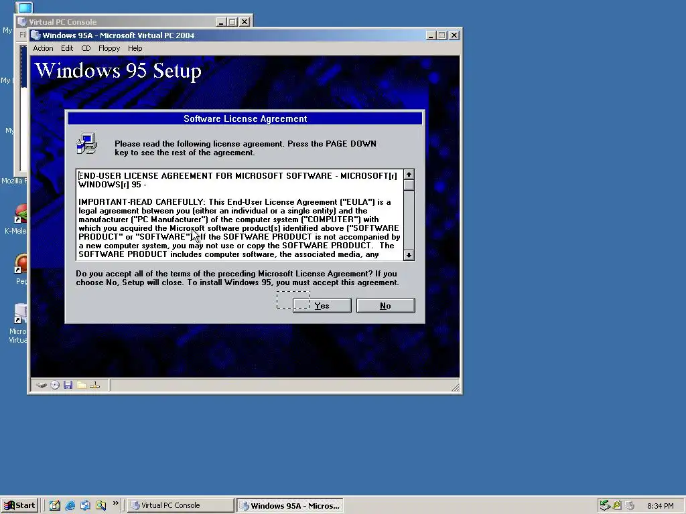
Task: Click the license agreement scrollbar thumb
Action: pyautogui.click(x=409, y=185)
